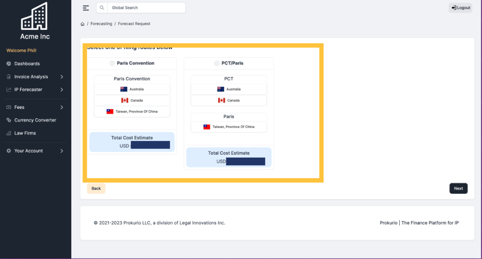
Task: Click the home breadcrumb icon
Action: 82,24
